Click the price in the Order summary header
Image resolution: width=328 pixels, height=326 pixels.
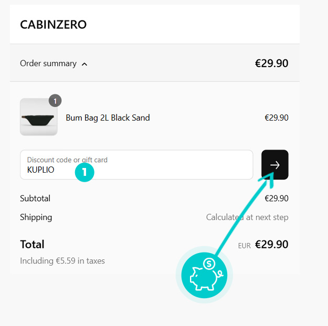271,64
